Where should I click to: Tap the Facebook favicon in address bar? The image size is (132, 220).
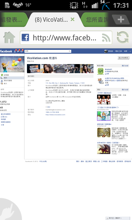[x=25, y=37]
